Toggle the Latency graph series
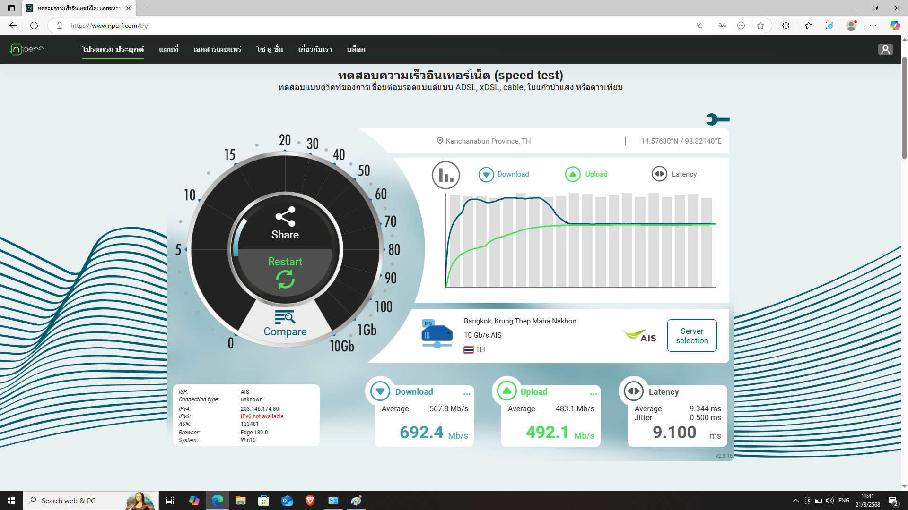Image resolution: width=908 pixels, height=510 pixels. click(674, 174)
